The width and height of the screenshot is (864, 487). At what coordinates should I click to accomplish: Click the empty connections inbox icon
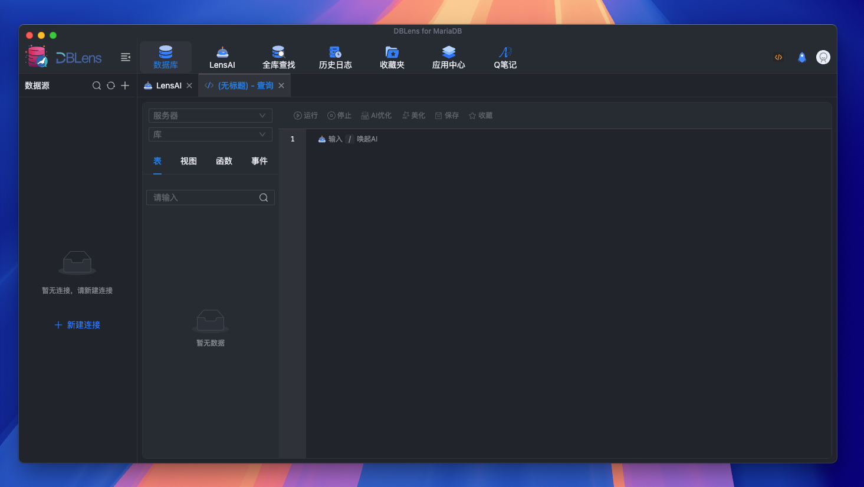77,263
